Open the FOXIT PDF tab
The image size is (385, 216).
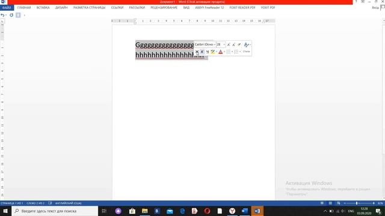point(268,8)
